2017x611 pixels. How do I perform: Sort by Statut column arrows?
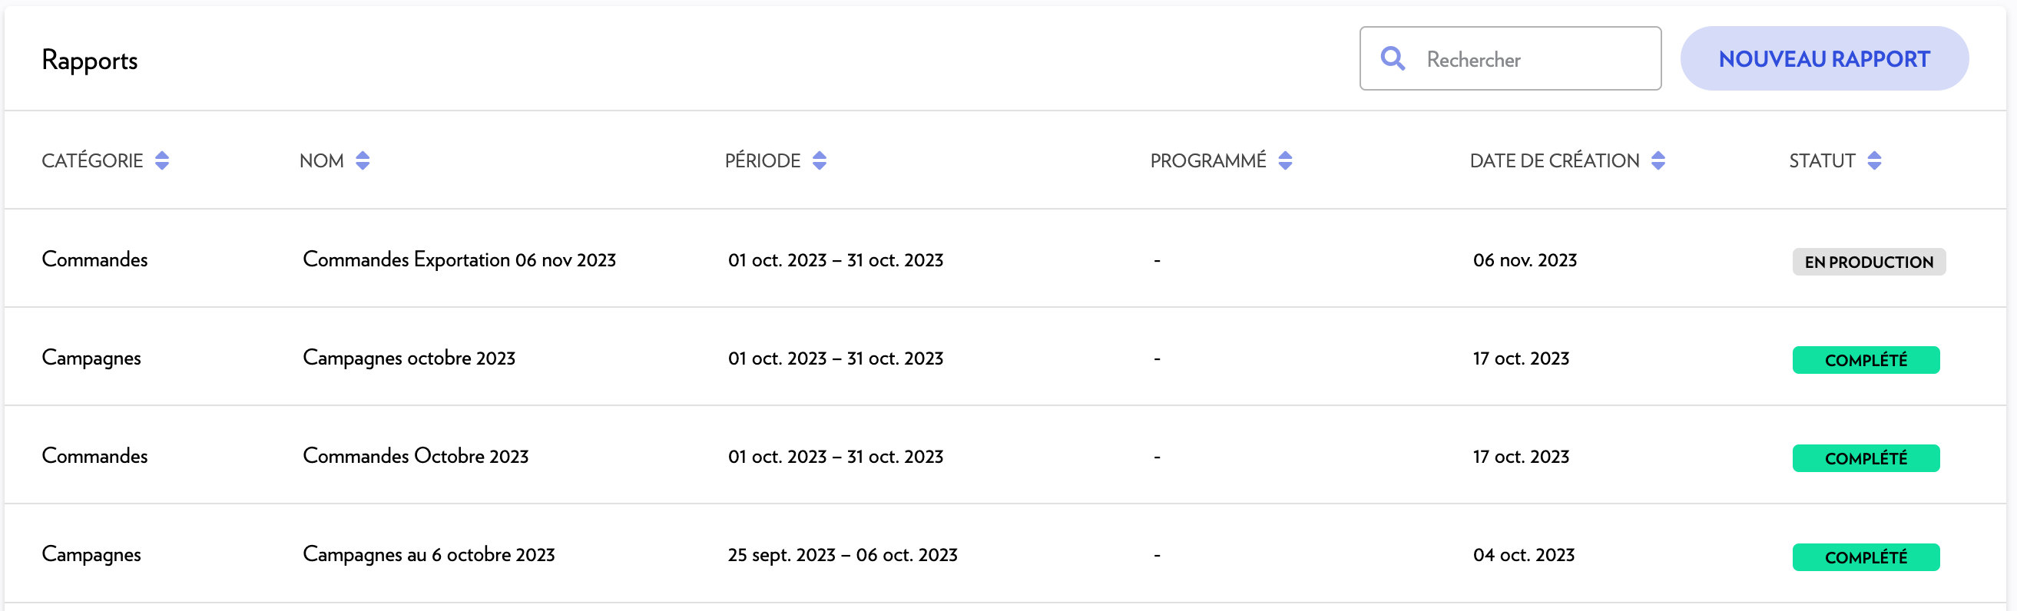tap(1873, 160)
